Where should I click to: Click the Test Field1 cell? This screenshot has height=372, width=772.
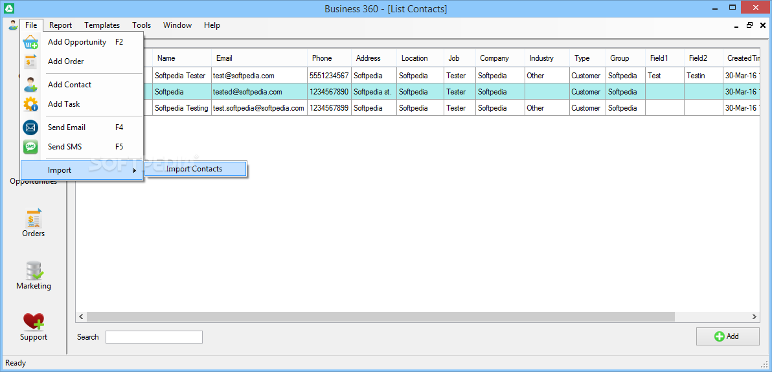coord(664,76)
